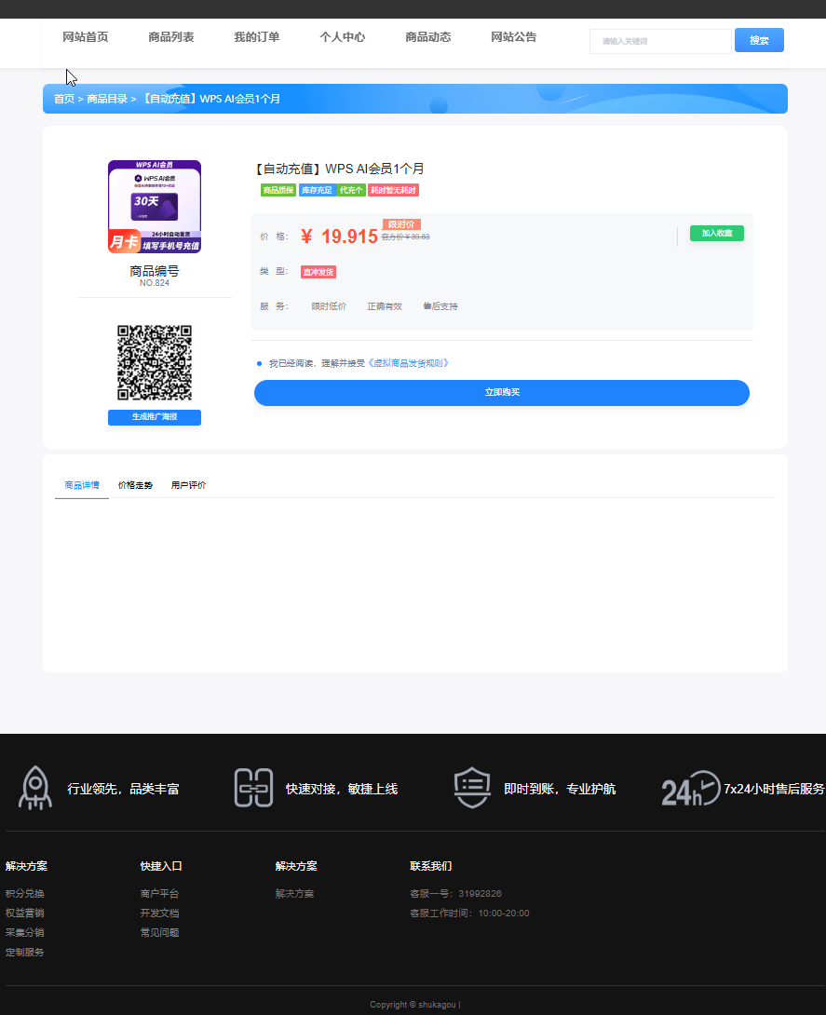Select 商品动态 navigation item

point(427,37)
